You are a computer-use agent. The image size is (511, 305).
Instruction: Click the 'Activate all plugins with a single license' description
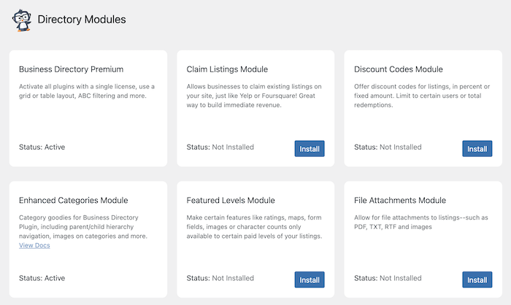point(87,91)
